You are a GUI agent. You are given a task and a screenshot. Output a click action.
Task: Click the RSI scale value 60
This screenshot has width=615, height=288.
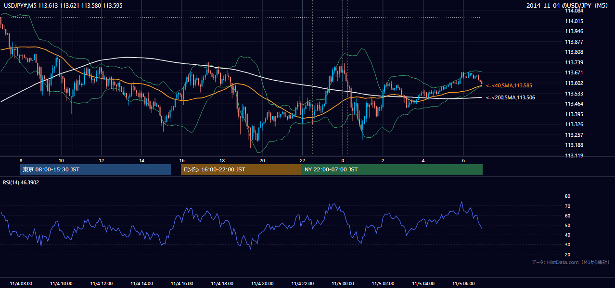568,216
